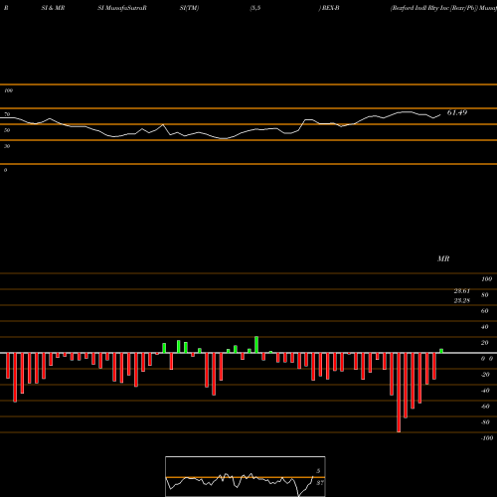The width and height of the screenshot is (497, 497).
Task: Click the 100 label on left RSI axis
Action: click(8, 90)
